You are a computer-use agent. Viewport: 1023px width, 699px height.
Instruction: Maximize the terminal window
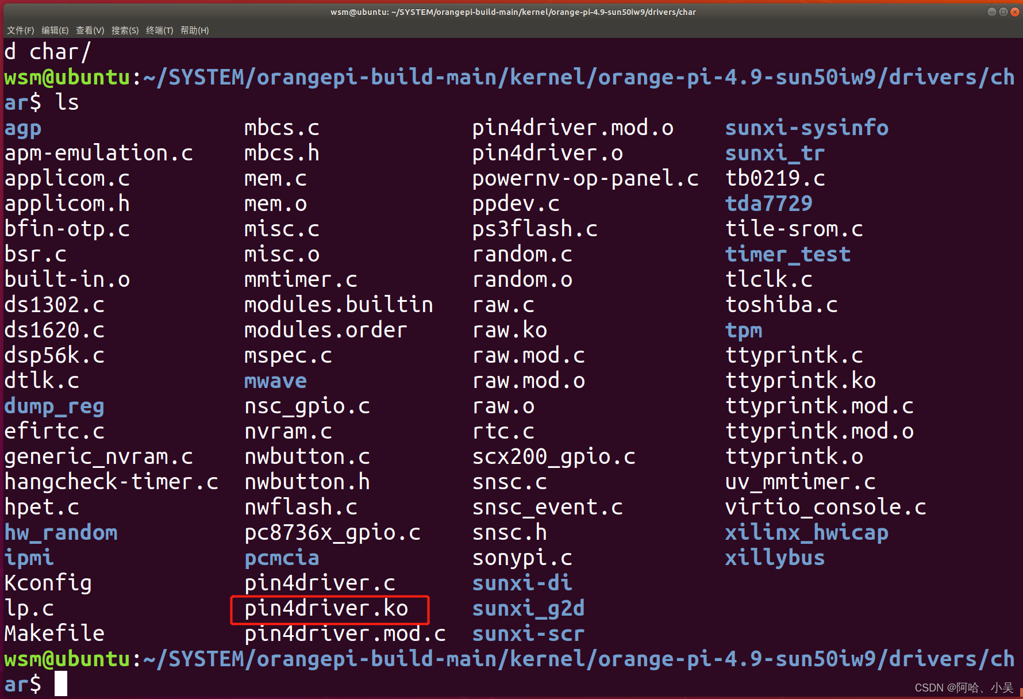pos(1003,11)
